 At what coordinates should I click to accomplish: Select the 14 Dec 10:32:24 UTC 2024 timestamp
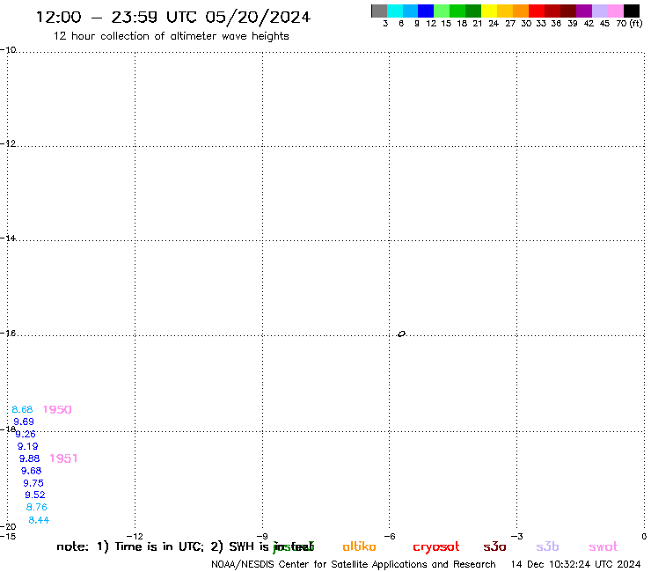tap(575, 565)
